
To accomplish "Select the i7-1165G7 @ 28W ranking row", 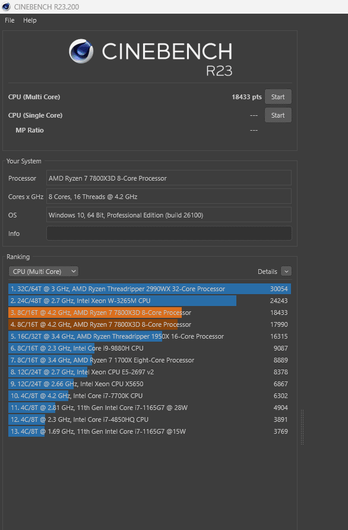I will (150, 408).
